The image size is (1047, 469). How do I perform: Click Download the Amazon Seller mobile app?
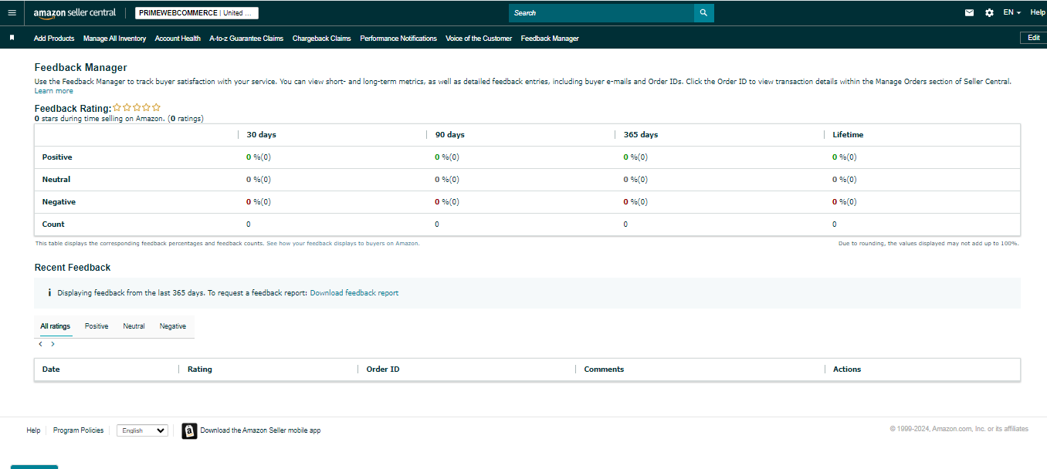260,430
